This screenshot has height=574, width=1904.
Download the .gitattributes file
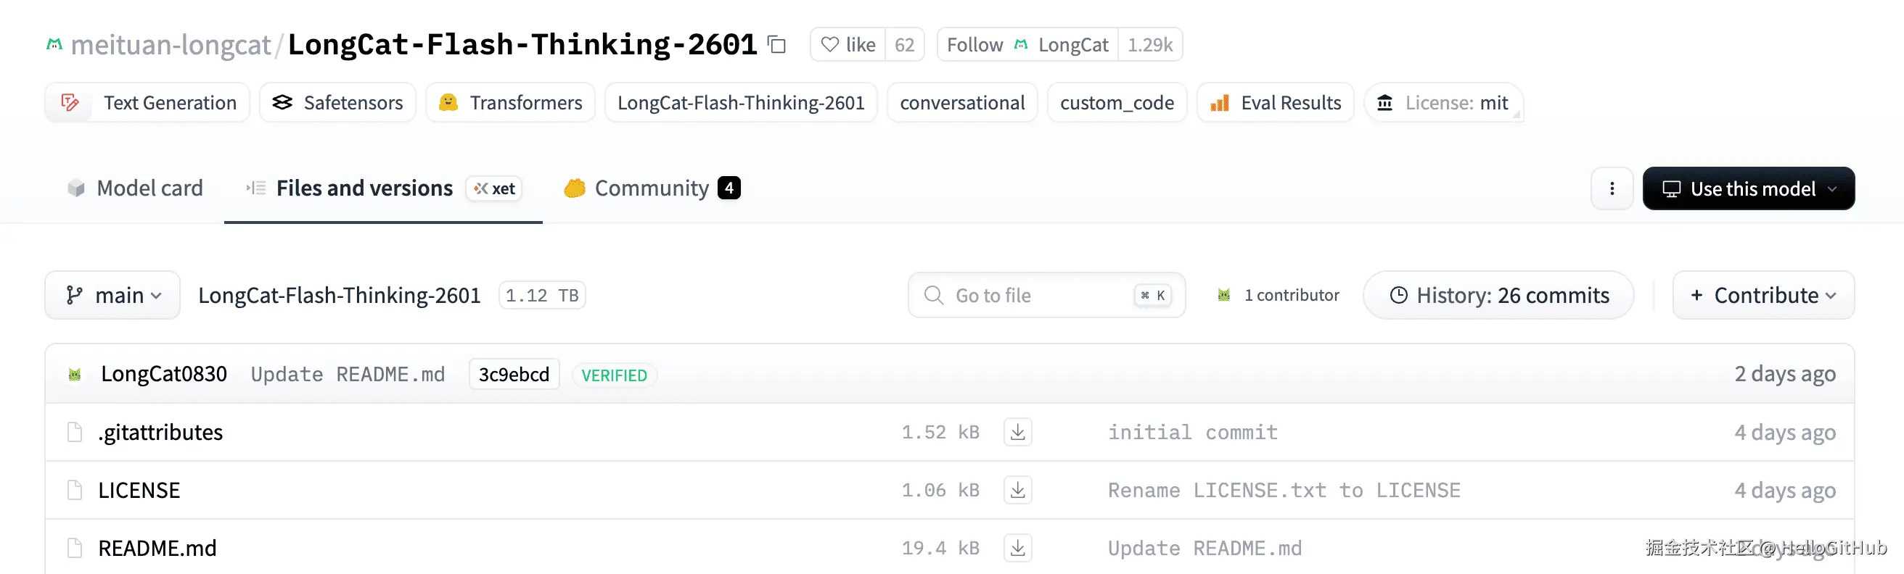pyautogui.click(x=1017, y=433)
